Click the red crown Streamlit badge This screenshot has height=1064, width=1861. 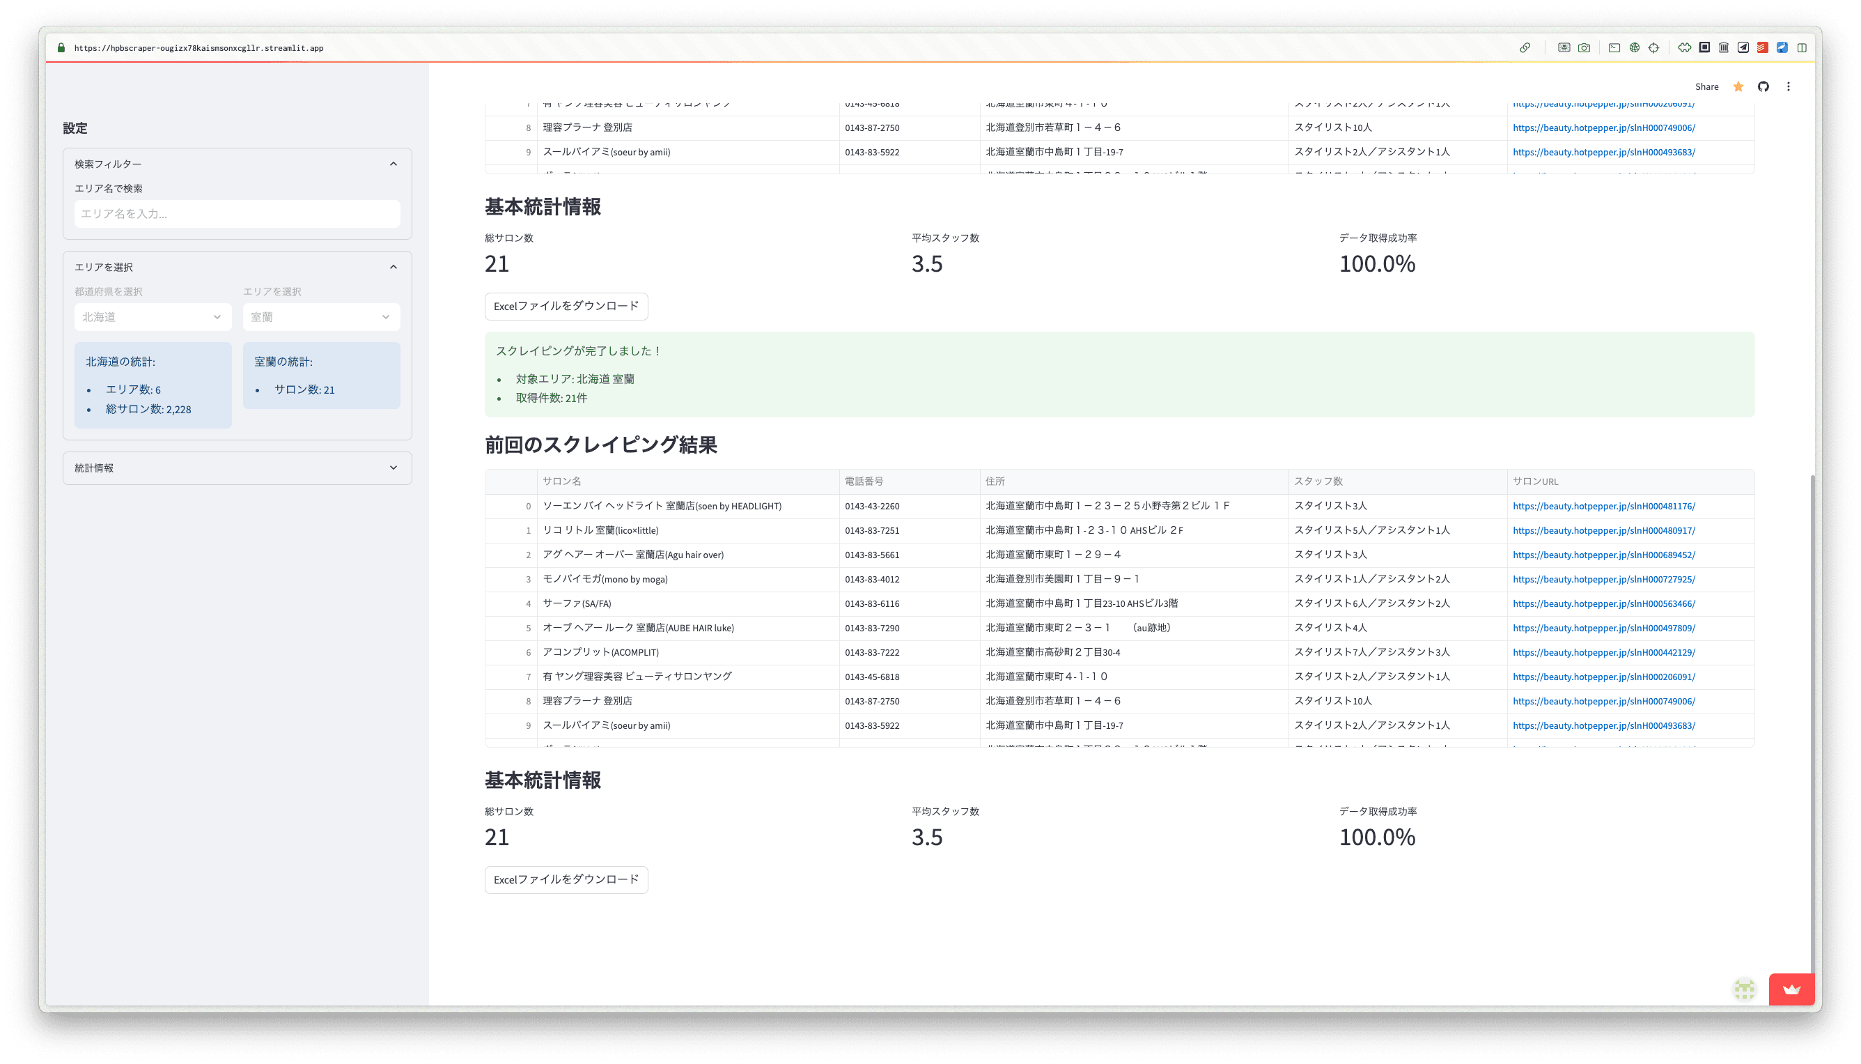point(1791,989)
